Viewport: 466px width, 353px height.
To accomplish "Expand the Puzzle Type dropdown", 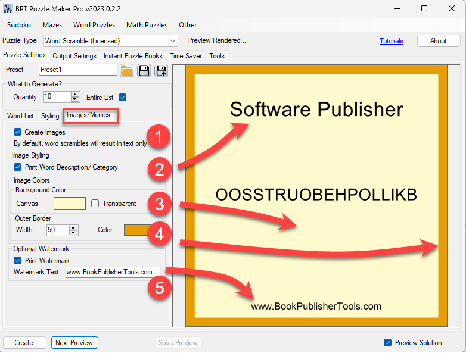I will pyautogui.click(x=173, y=41).
